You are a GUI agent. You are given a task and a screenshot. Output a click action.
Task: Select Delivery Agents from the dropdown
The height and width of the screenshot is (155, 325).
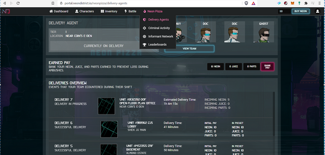(x=158, y=20)
